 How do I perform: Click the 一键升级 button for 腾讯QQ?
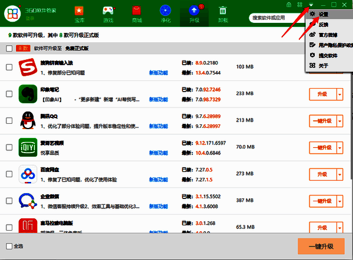(323, 121)
